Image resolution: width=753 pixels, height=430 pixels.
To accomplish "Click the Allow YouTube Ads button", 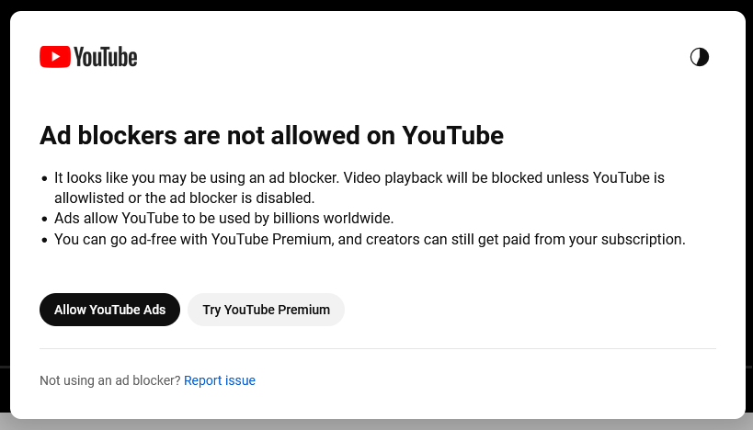I will (x=109, y=310).
